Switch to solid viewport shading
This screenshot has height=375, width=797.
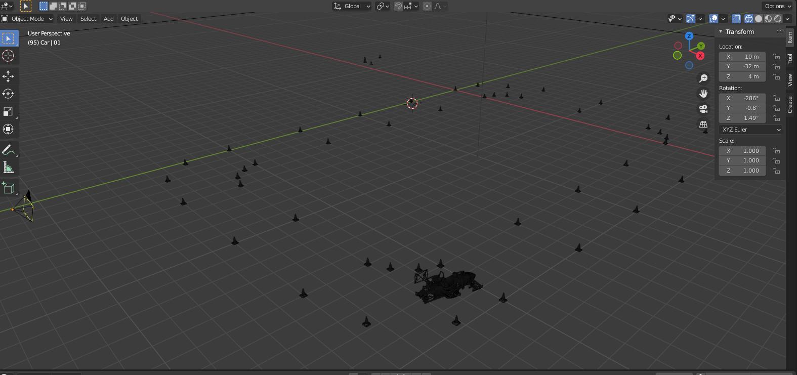(759, 19)
